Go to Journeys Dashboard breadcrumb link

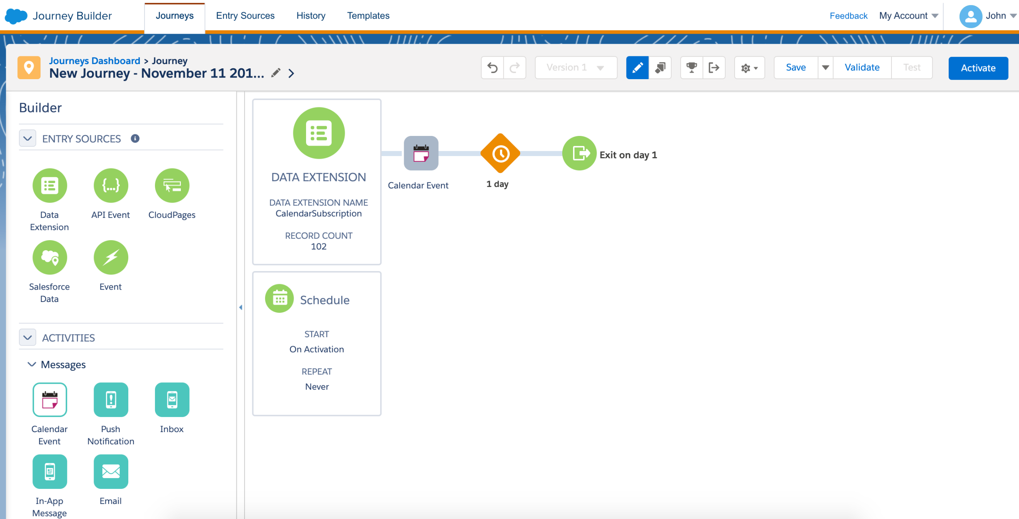(95, 61)
